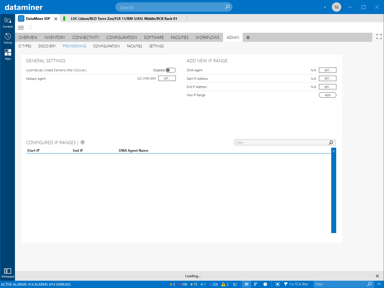Screen dimensions: 384x288
Task: Click the configured IP ranges Filter field
Action: tap(285, 143)
